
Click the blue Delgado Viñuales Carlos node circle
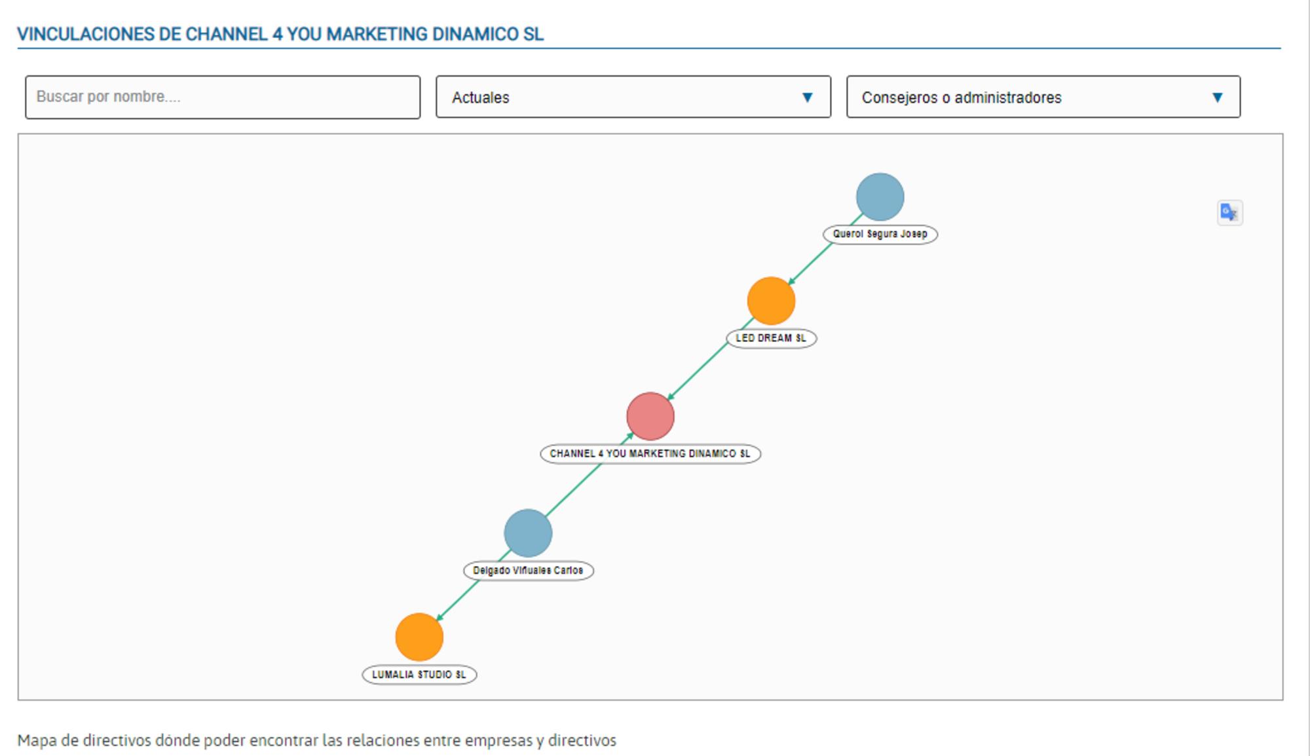click(528, 533)
